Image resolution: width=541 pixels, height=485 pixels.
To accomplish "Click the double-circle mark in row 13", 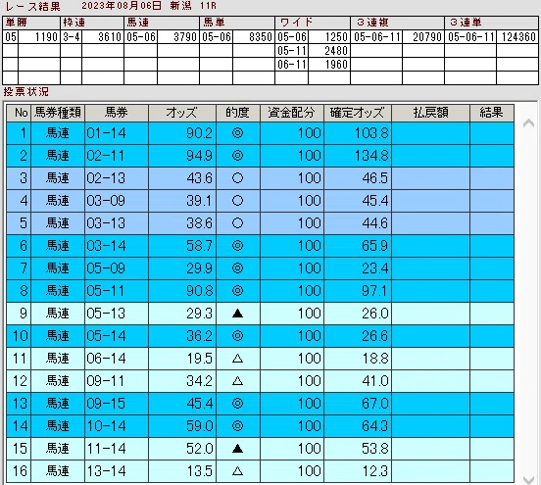I will pyautogui.click(x=238, y=404).
